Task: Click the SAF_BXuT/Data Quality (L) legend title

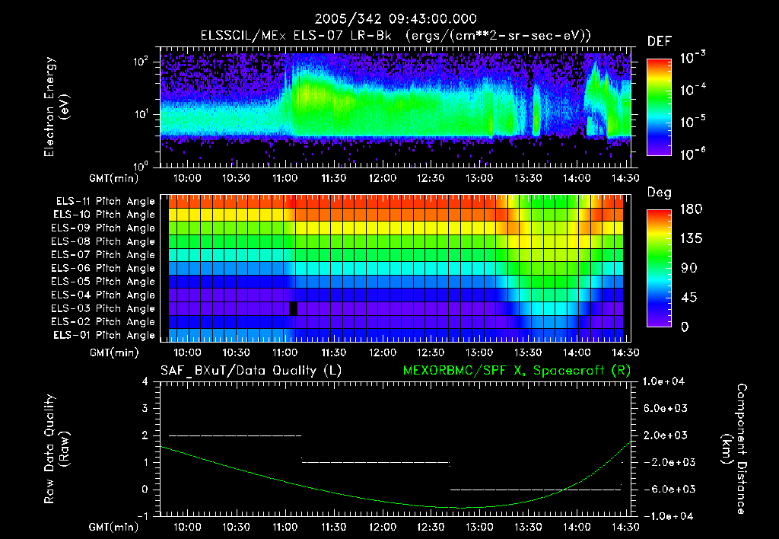Action: click(251, 371)
